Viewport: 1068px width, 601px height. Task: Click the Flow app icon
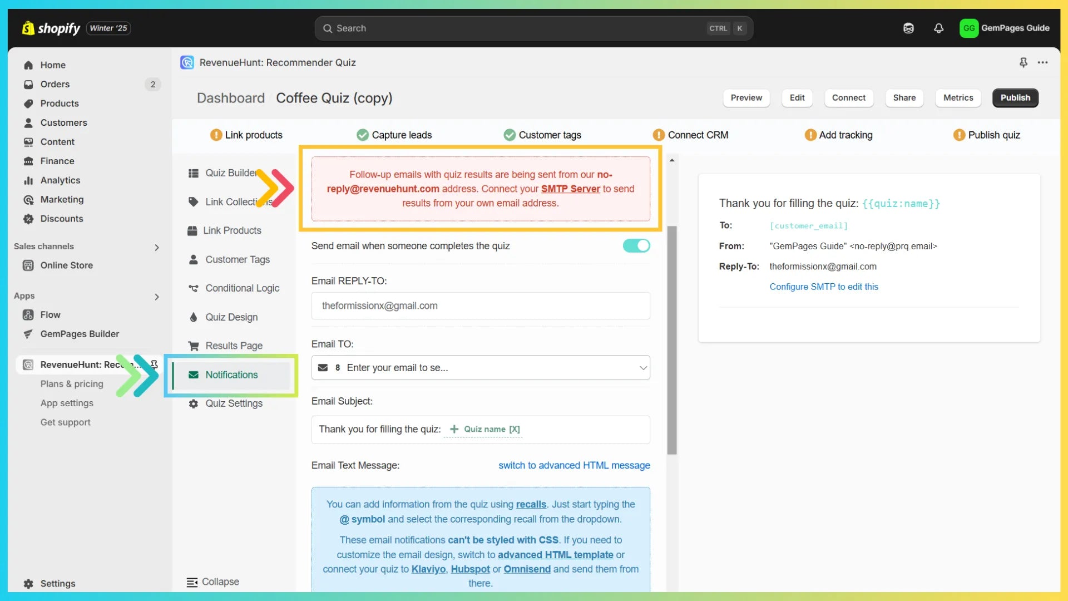coord(28,314)
